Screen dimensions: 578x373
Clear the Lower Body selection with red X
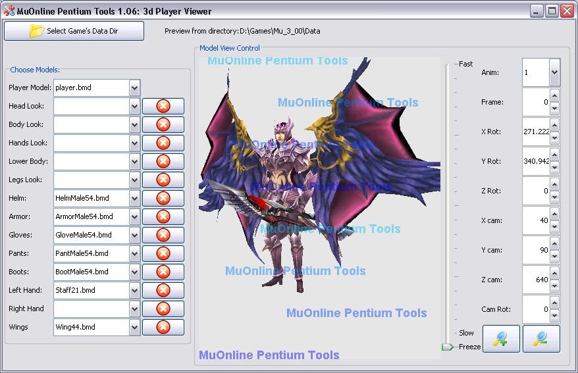pos(163,161)
